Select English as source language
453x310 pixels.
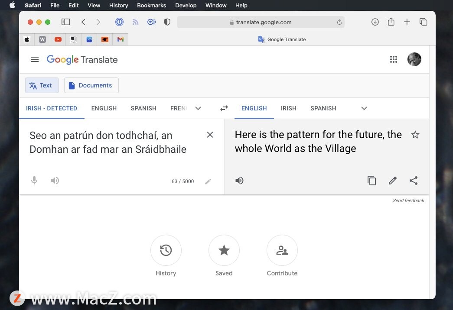coord(104,108)
